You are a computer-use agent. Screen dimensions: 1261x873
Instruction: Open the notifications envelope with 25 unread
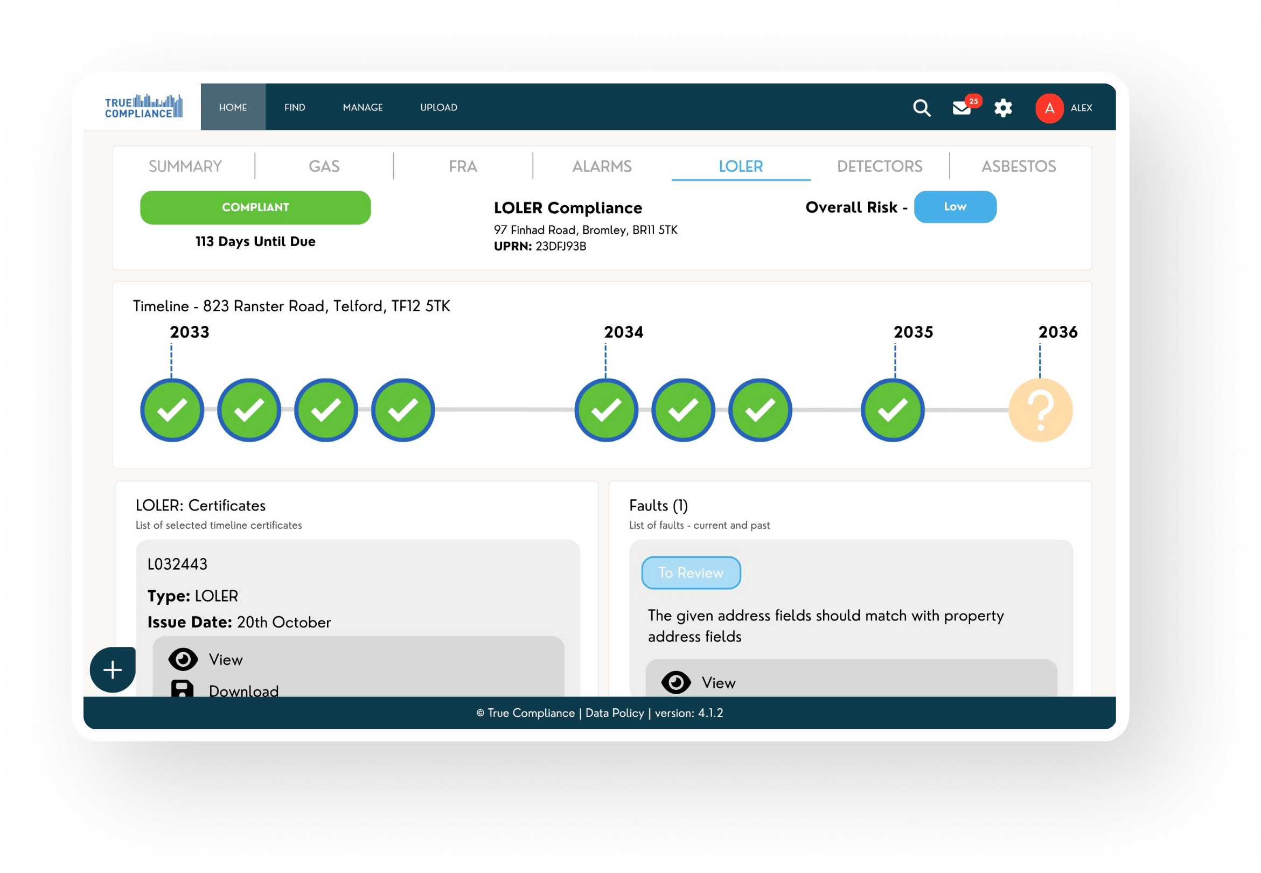(x=961, y=108)
